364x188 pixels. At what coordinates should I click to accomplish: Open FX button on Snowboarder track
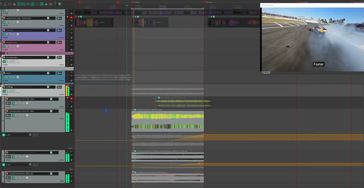pyautogui.click(x=5, y=62)
